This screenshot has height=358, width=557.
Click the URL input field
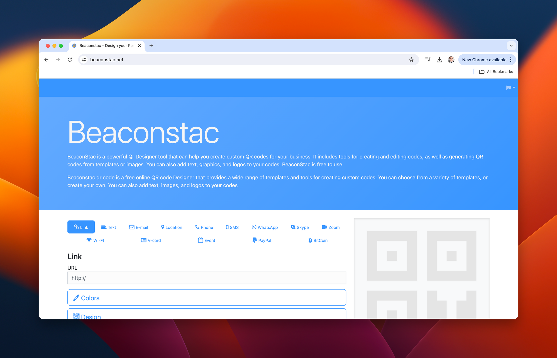point(206,277)
